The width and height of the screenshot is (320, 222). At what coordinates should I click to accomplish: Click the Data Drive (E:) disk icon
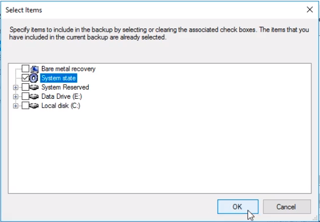point(34,97)
